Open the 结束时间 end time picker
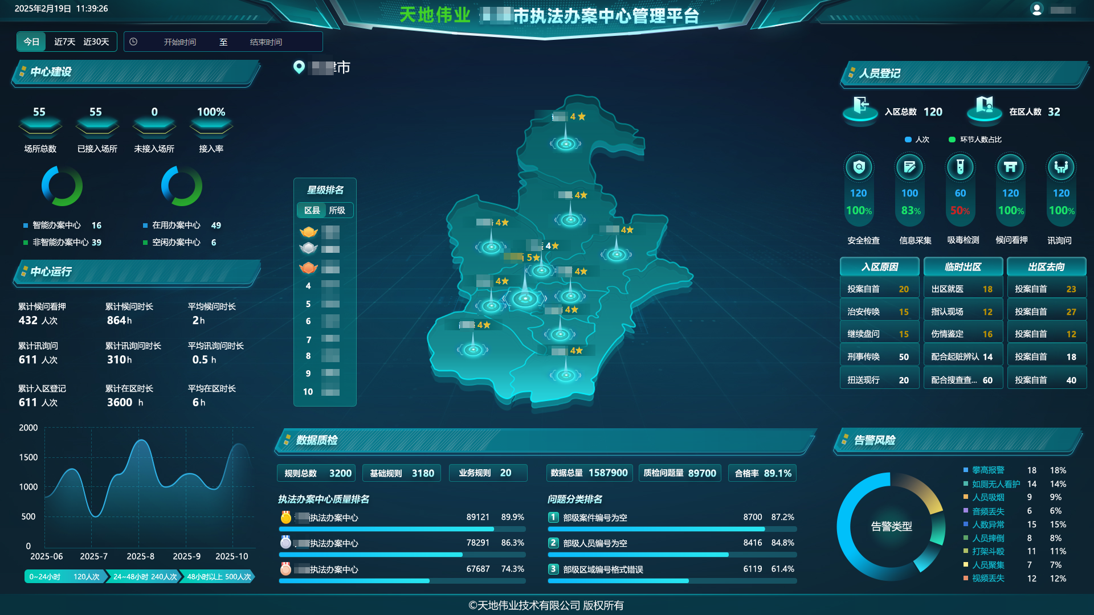The height and width of the screenshot is (615, 1094). tap(267, 42)
